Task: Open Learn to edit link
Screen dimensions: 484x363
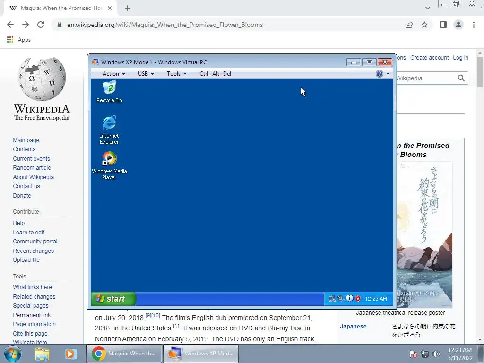Action: pyautogui.click(x=29, y=232)
